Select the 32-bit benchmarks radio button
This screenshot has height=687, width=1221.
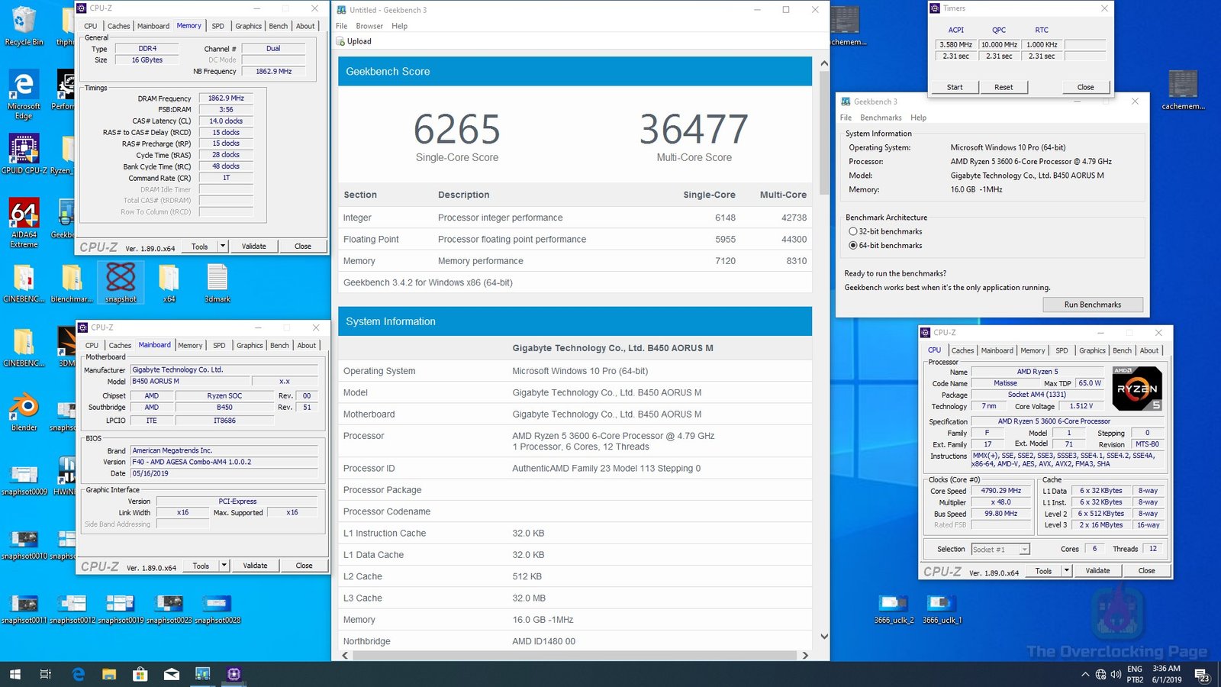pos(854,231)
